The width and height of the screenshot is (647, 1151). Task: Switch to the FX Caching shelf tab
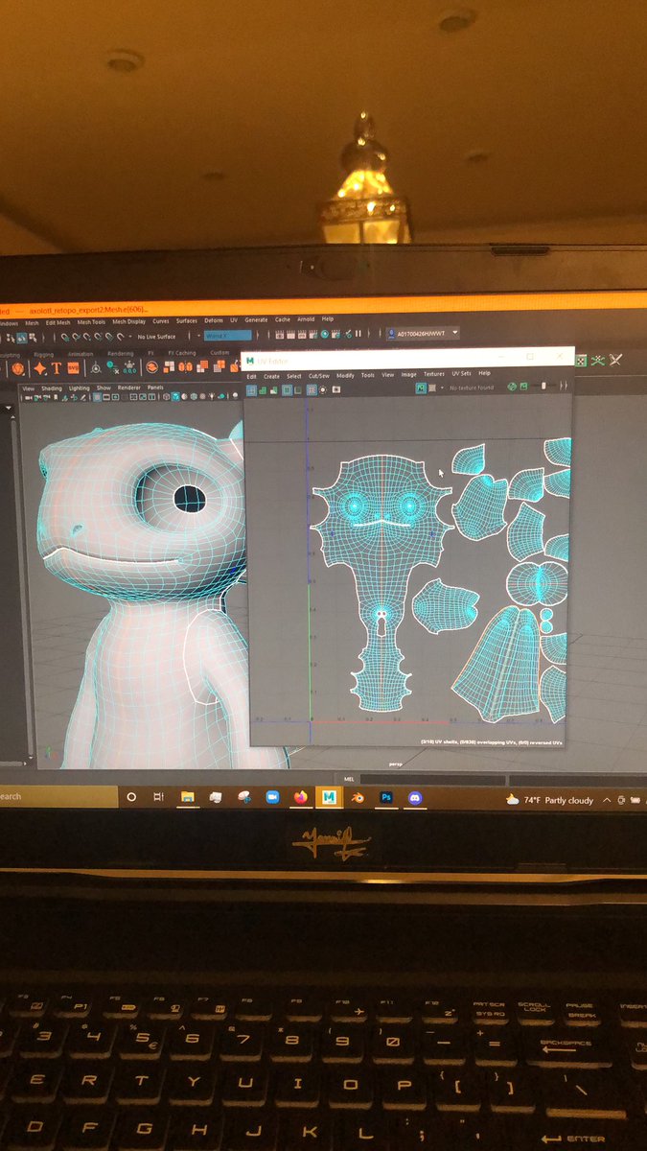tap(182, 353)
